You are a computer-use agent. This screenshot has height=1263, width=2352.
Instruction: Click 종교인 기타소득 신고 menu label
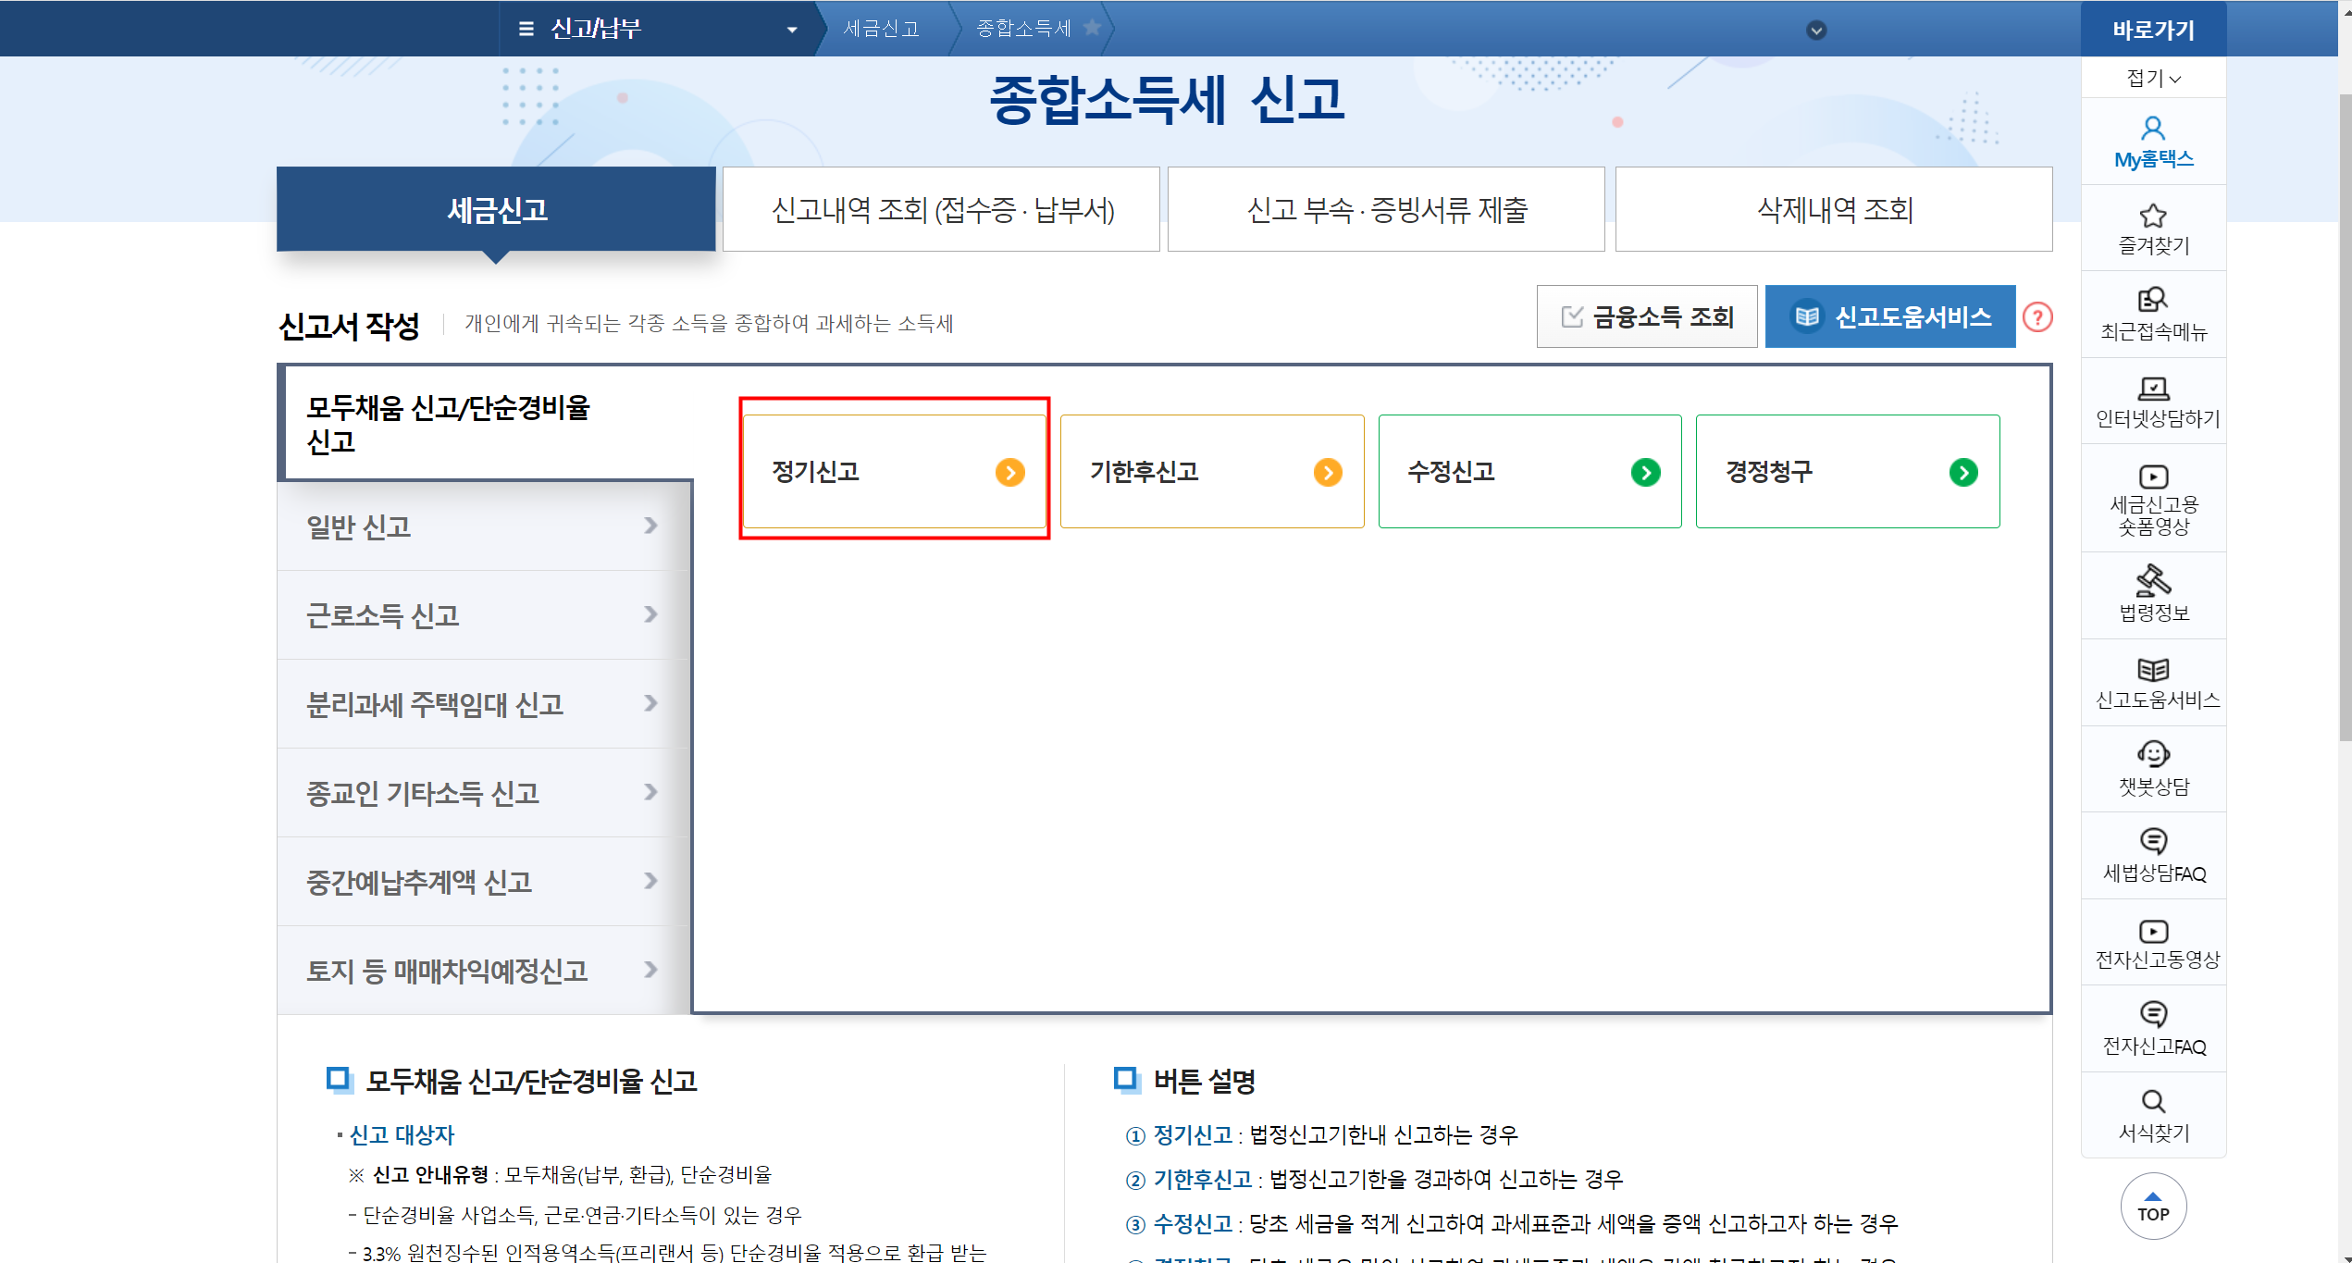[423, 794]
